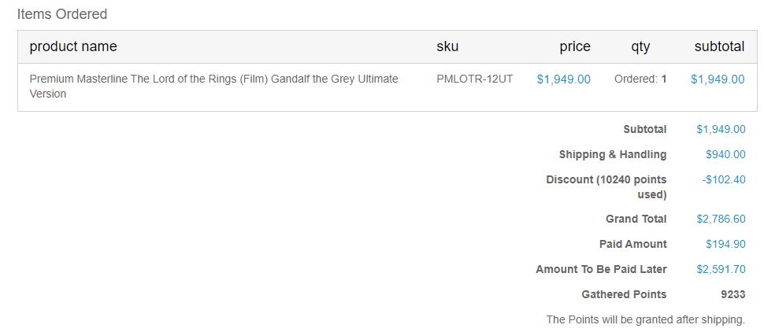
Task: Select the Gandalf the Grey product name
Action: click(214, 87)
